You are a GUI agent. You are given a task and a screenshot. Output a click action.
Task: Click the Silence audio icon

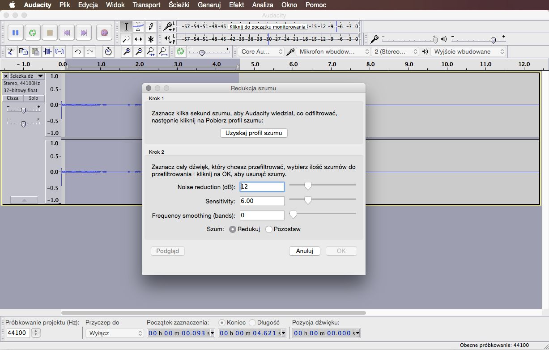tap(60, 51)
